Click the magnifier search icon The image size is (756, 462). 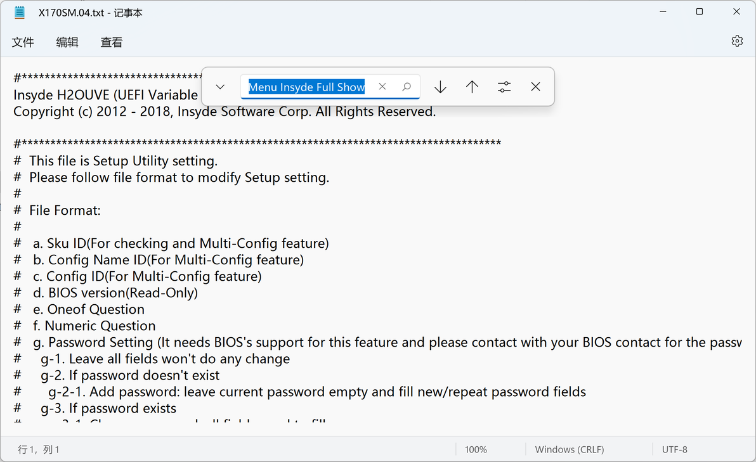pyautogui.click(x=407, y=87)
